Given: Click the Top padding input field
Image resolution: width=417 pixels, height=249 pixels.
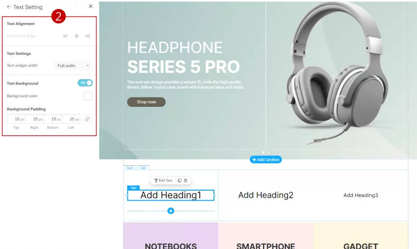Looking at the screenshot, I should click(x=16, y=119).
